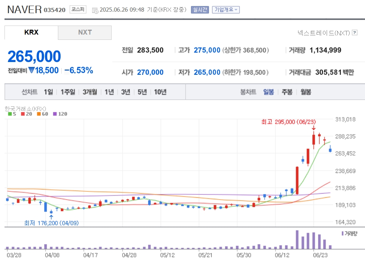The width and height of the screenshot is (365, 262).
Task: Switch candle chart to 월봉
Action: 306,92
